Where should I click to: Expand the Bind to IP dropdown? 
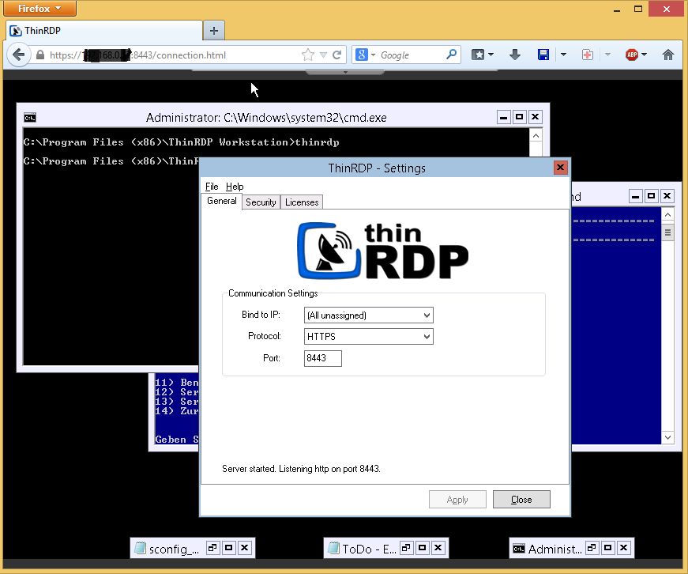point(369,315)
